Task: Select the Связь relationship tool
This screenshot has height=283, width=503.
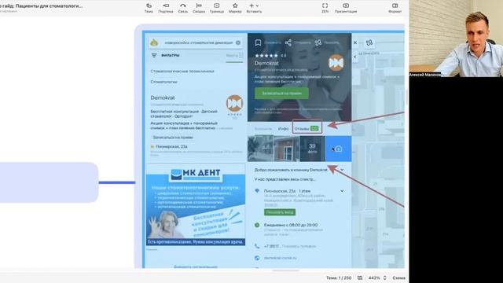Action: (x=183, y=8)
